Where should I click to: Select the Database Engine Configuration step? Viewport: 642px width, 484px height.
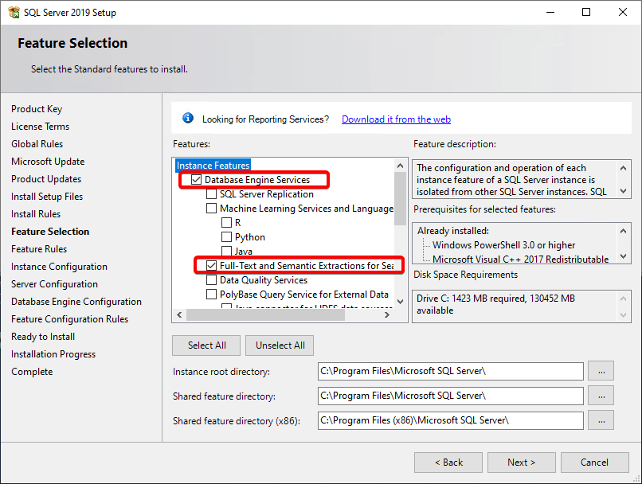76,302
